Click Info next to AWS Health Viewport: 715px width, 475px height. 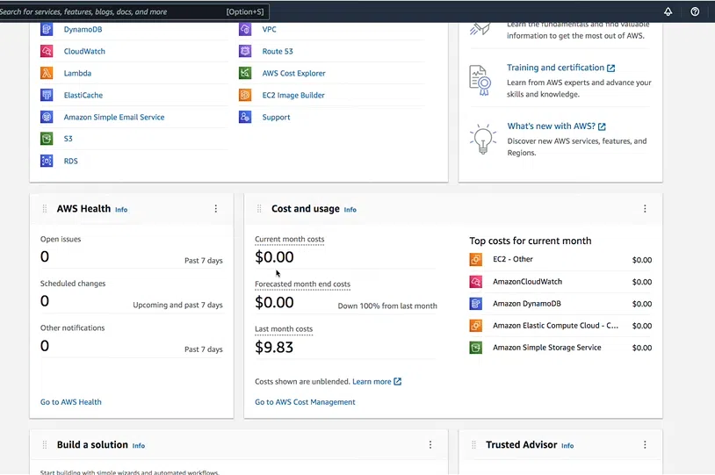coord(121,210)
